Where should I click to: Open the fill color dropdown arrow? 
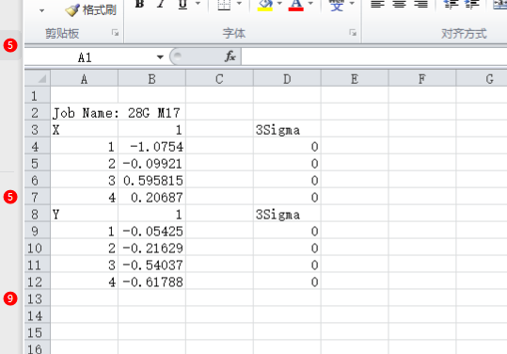pyautogui.click(x=279, y=4)
